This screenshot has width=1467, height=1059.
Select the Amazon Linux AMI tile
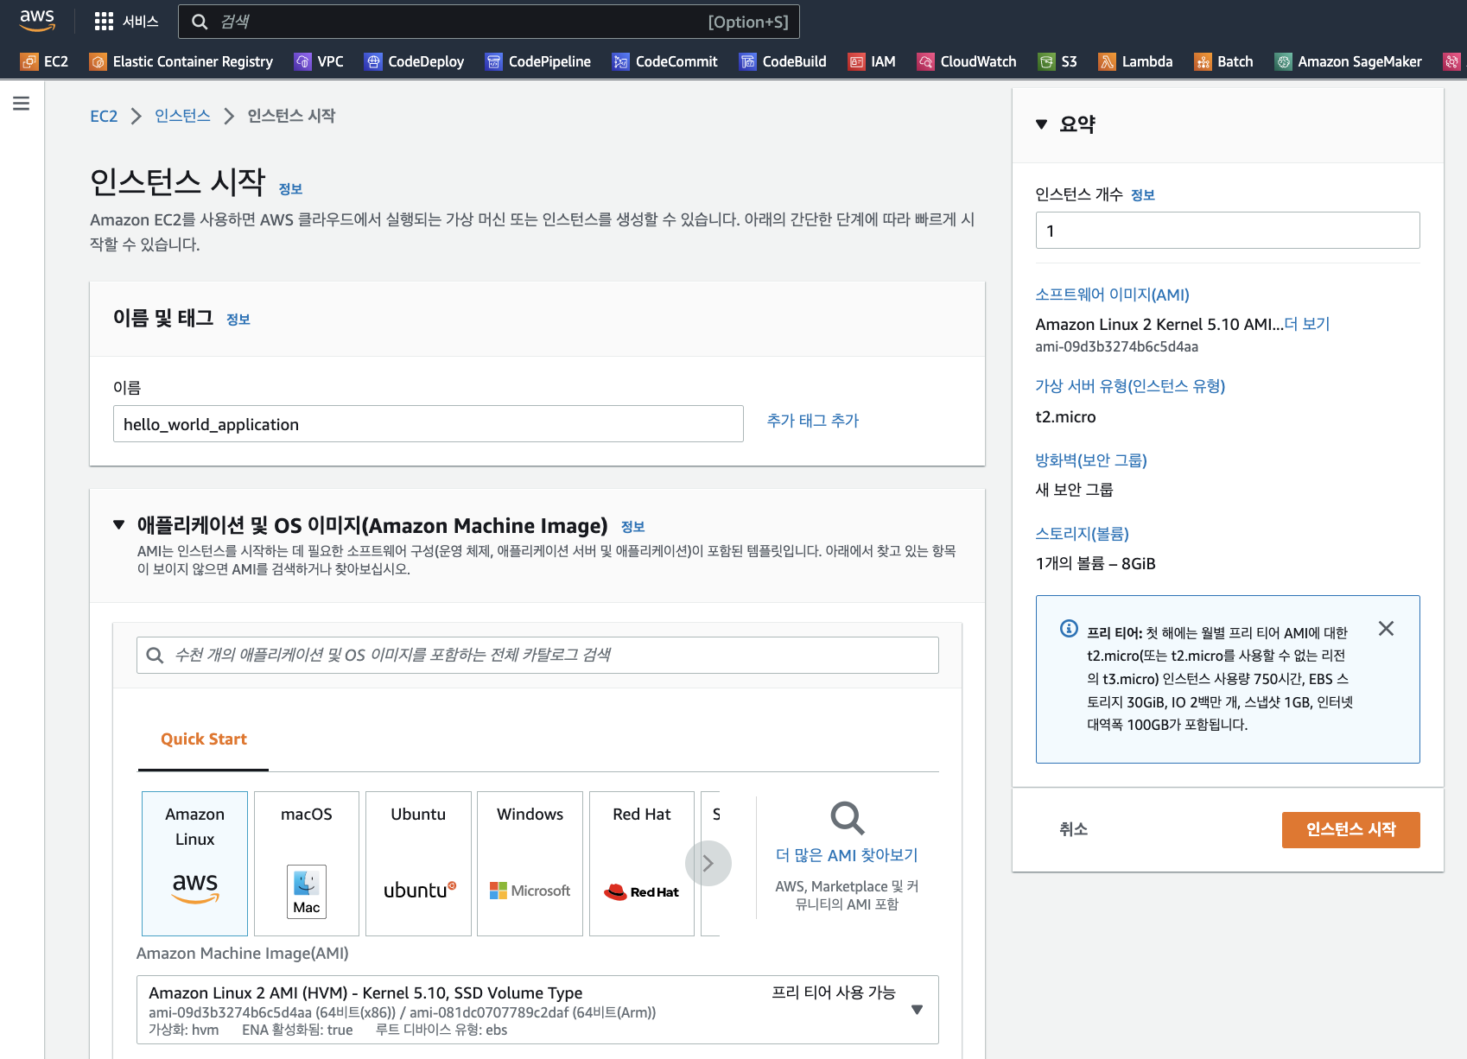194,864
